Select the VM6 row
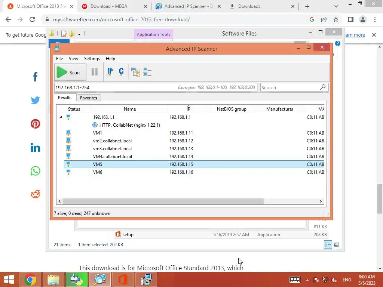Image resolution: width=383 pixels, height=287 pixels. coord(194,172)
